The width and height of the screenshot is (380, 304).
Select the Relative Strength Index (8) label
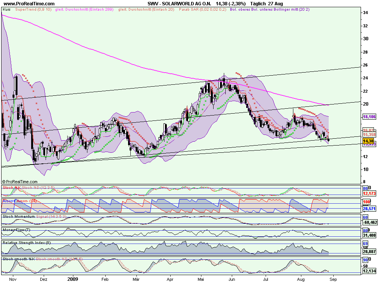click(27, 243)
